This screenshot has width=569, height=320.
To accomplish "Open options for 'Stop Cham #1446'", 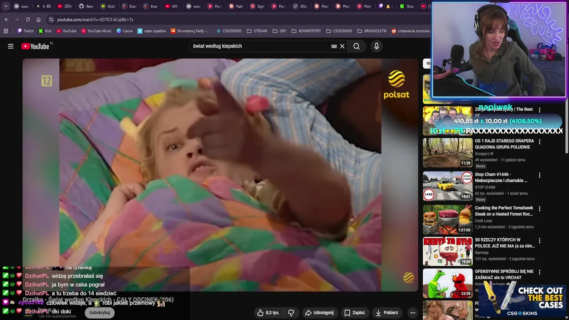I will [x=540, y=175].
